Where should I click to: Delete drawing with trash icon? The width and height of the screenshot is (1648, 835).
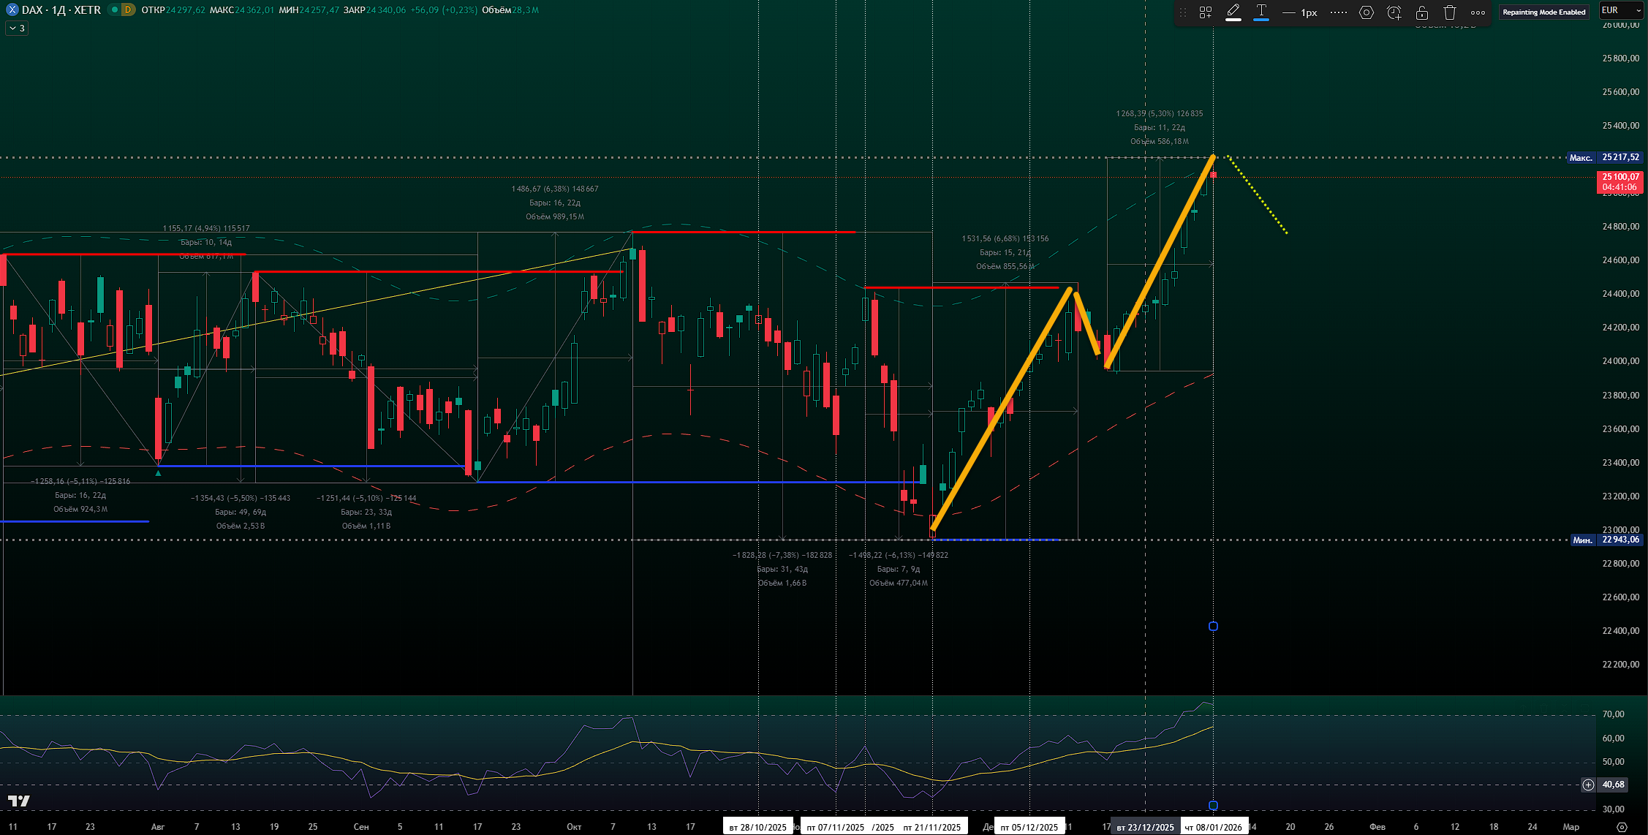(x=1450, y=12)
